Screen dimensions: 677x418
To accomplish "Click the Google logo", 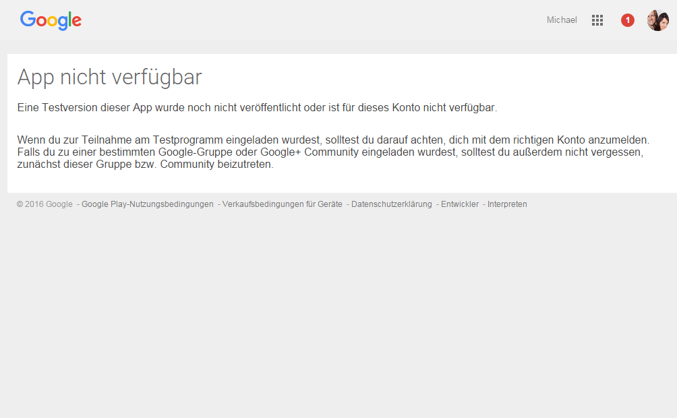I will point(51,20).
